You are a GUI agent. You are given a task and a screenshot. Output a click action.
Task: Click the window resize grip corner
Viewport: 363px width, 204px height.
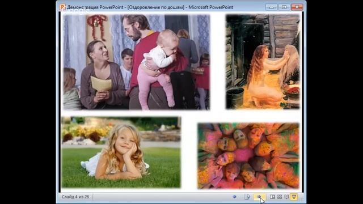(302, 198)
